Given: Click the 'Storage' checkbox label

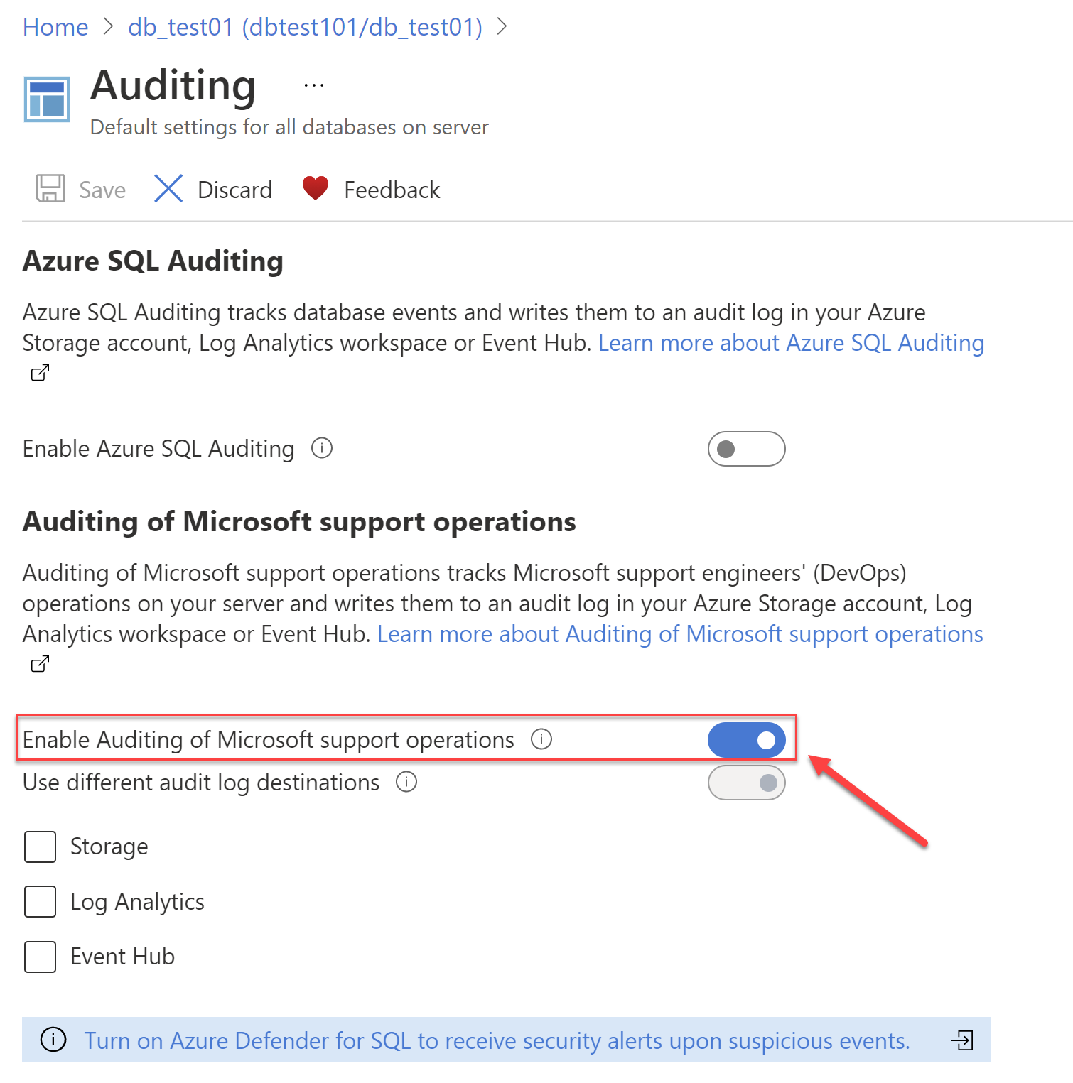Looking at the screenshot, I should pyautogui.click(x=109, y=847).
